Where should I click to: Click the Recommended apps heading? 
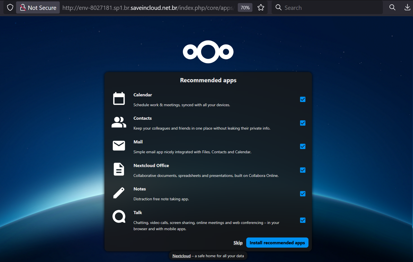pyautogui.click(x=208, y=80)
